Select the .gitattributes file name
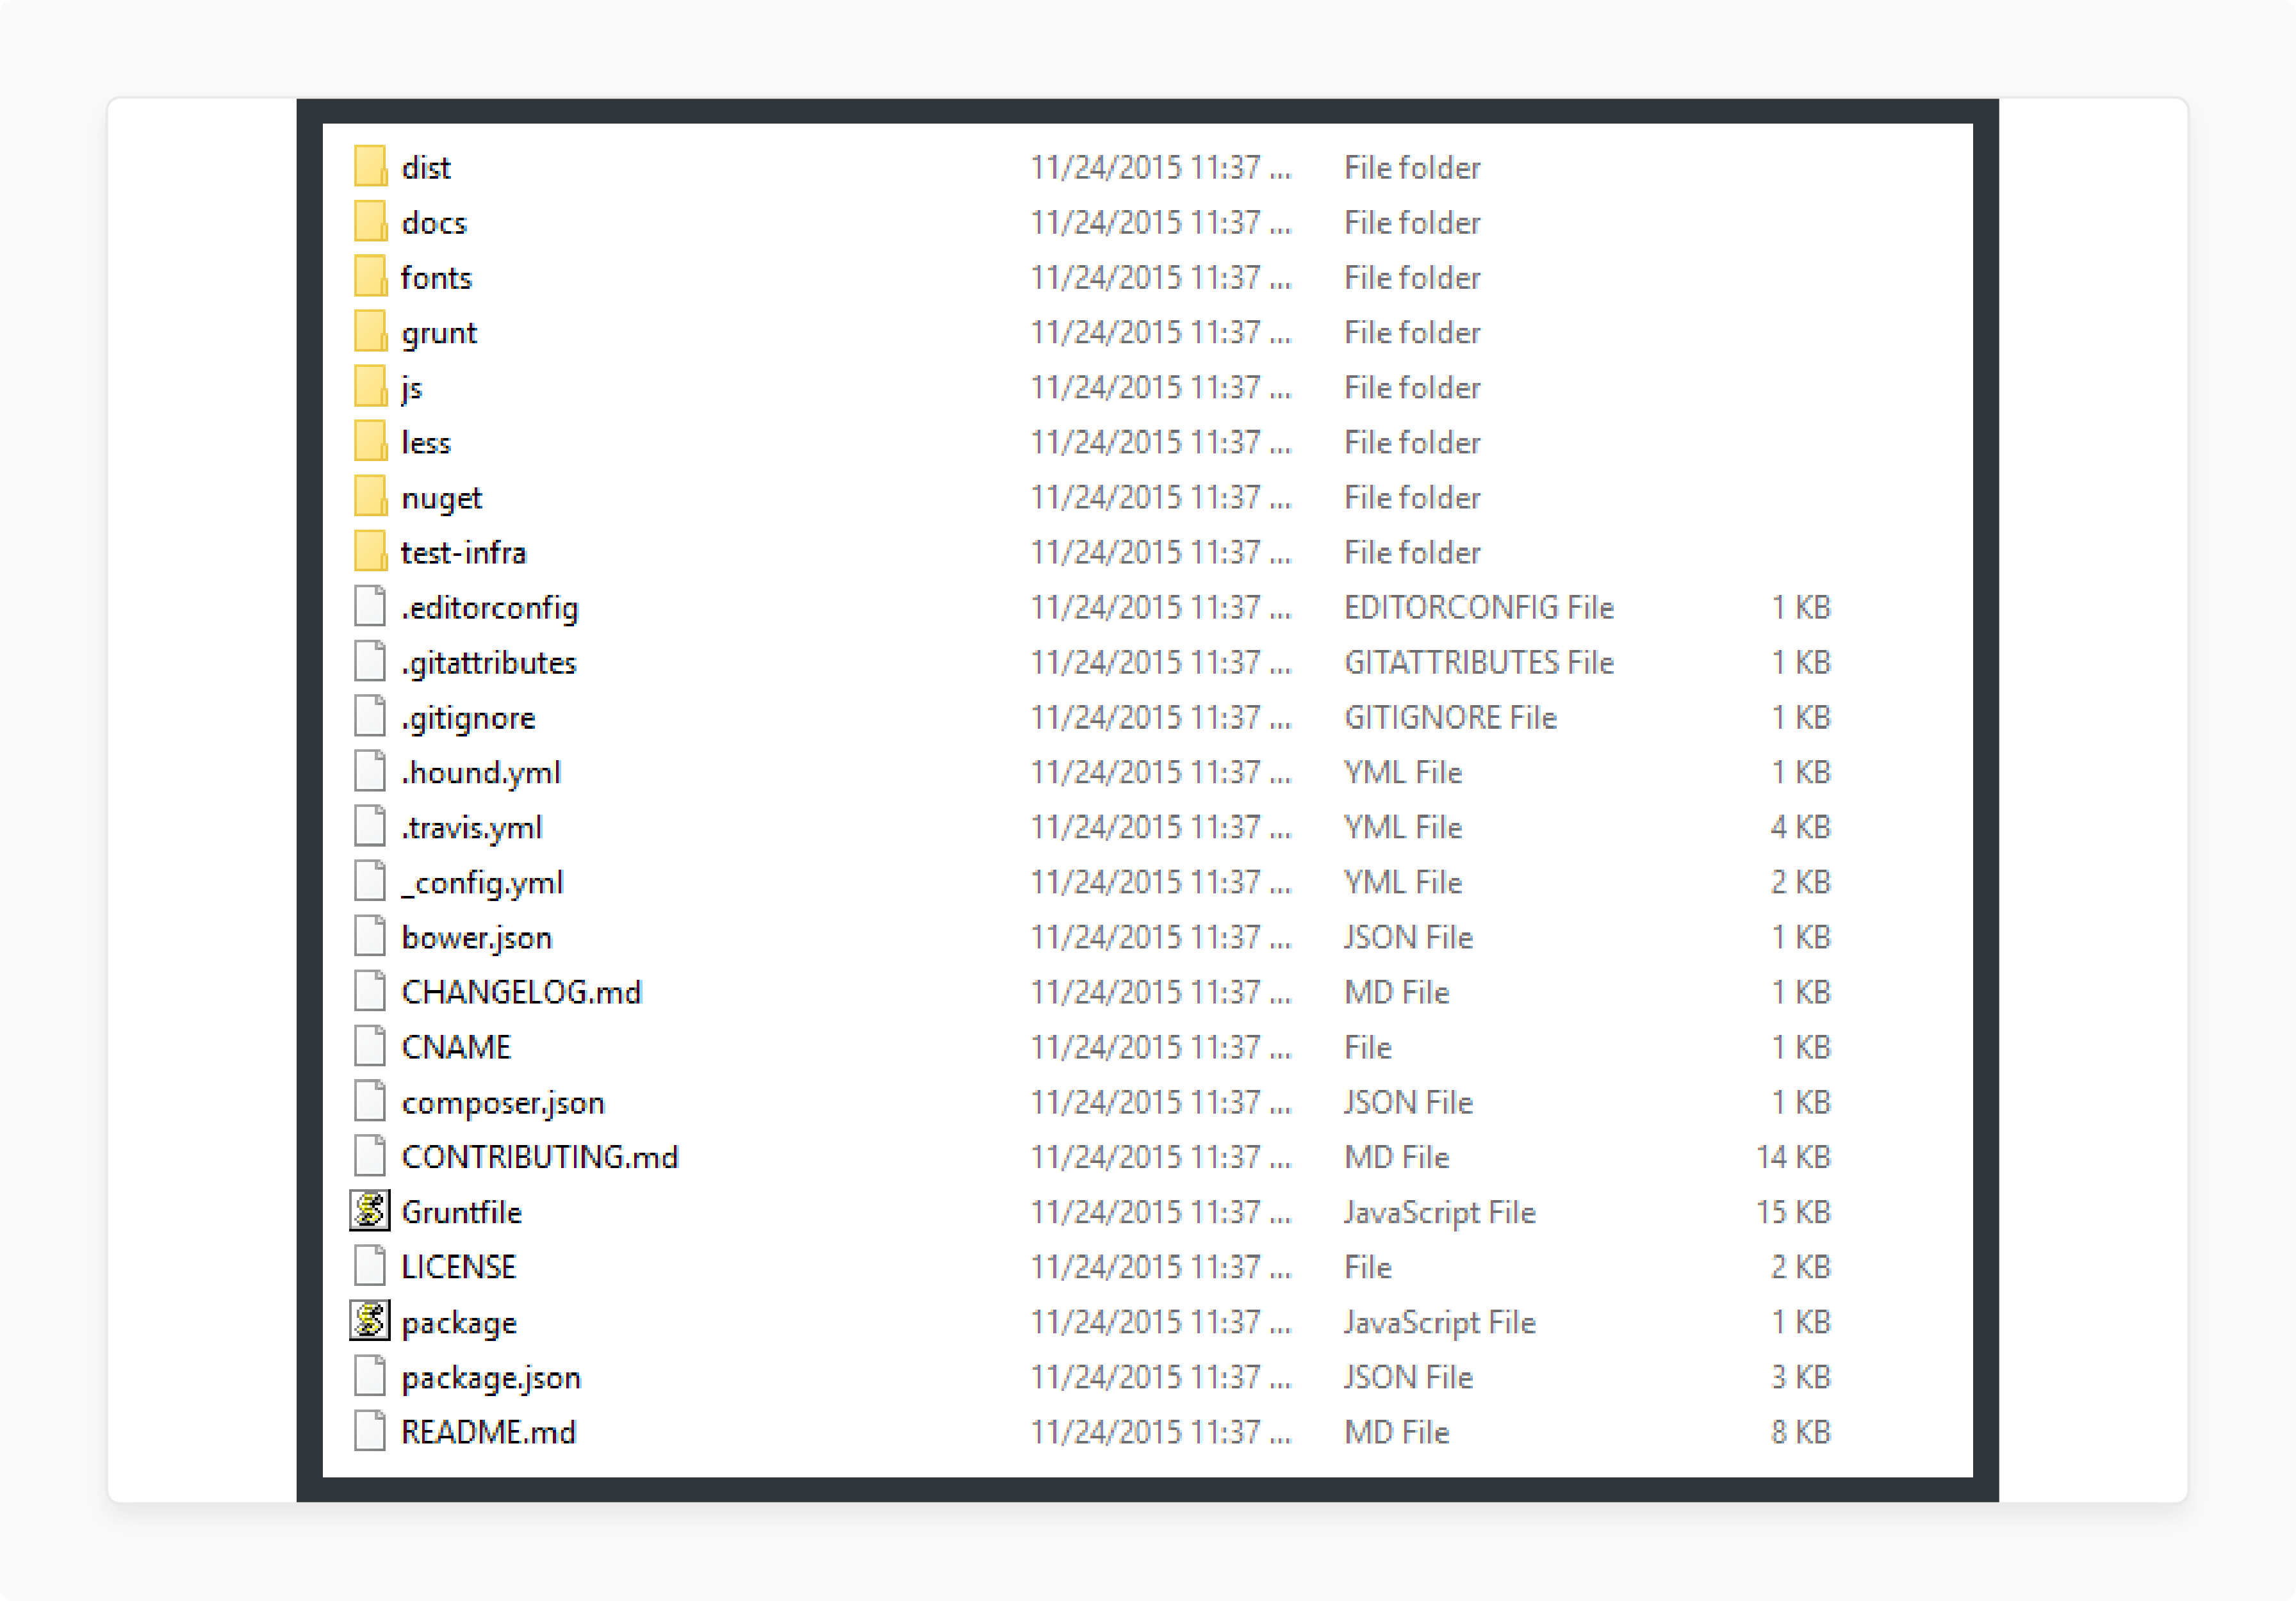Image resolution: width=2296 pixels, height=1601 pixels. pyautogui.click(x=489, y=663)
